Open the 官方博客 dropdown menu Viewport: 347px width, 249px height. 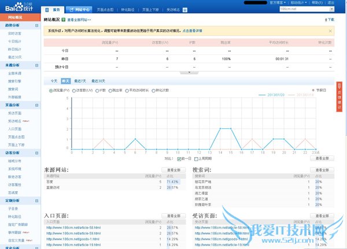[x=278, y=3]
